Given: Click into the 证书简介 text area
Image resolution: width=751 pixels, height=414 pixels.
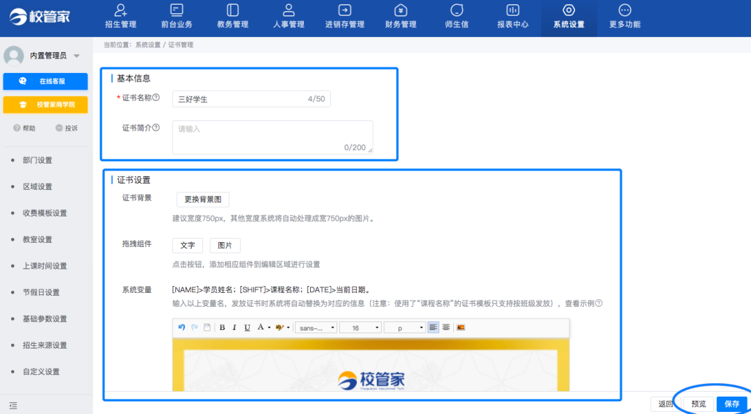Looking at the screenshot, I should [x=272, y=137].
